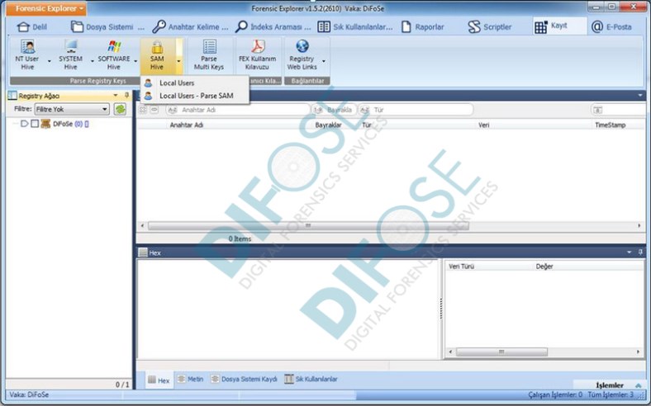Open Parse Multi Keys tool
651x406 pixels.
point(209,49)
